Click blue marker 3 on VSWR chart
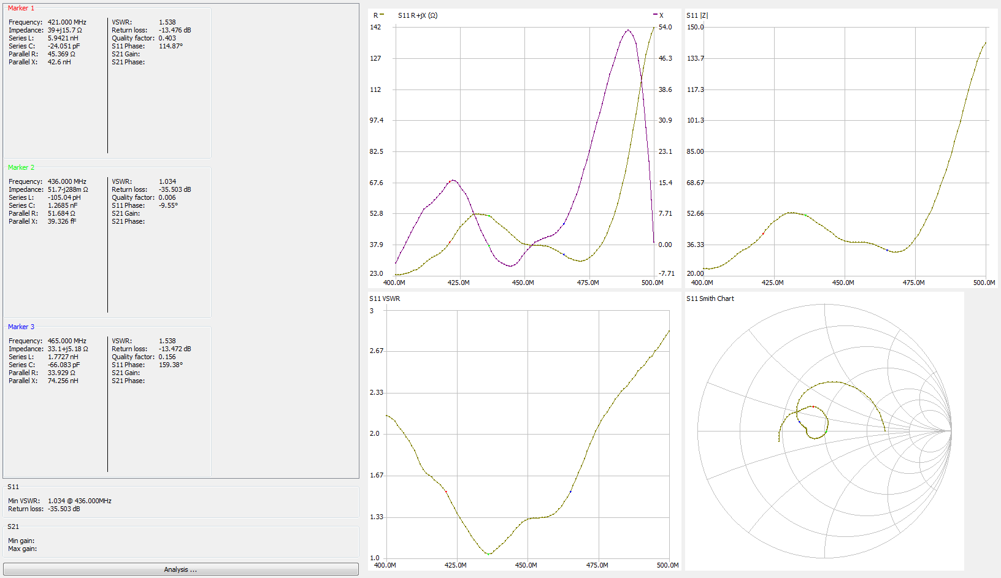This screenshot has width=1001, height=578. [x=570, y=492]
